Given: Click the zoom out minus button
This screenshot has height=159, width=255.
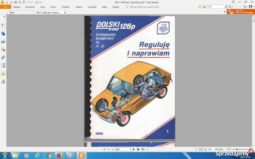Looking at the screenshot, I should tap(229, 149).
